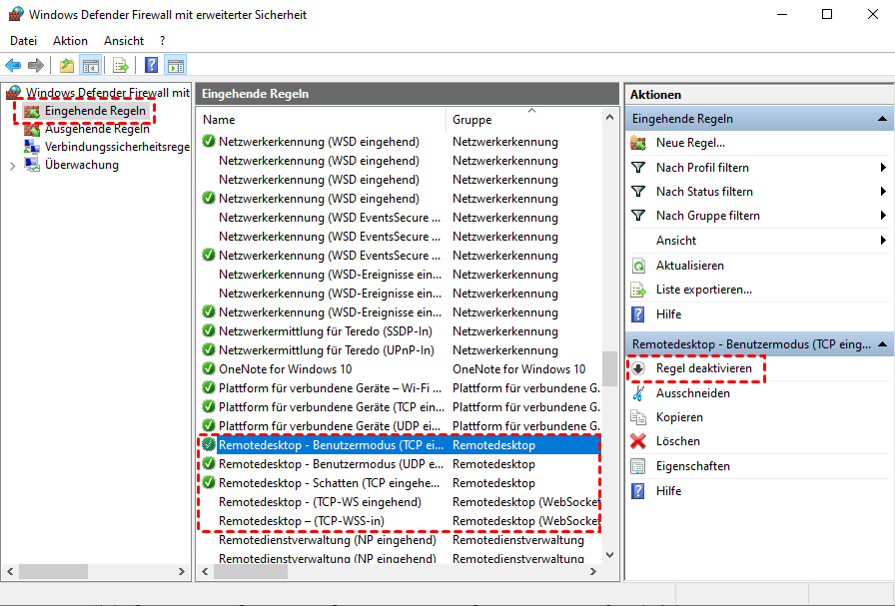The width and height of the screenshot is (895, 606).
Task: Click the scissors Ausschneiden icon
Action: click(638, 393)
